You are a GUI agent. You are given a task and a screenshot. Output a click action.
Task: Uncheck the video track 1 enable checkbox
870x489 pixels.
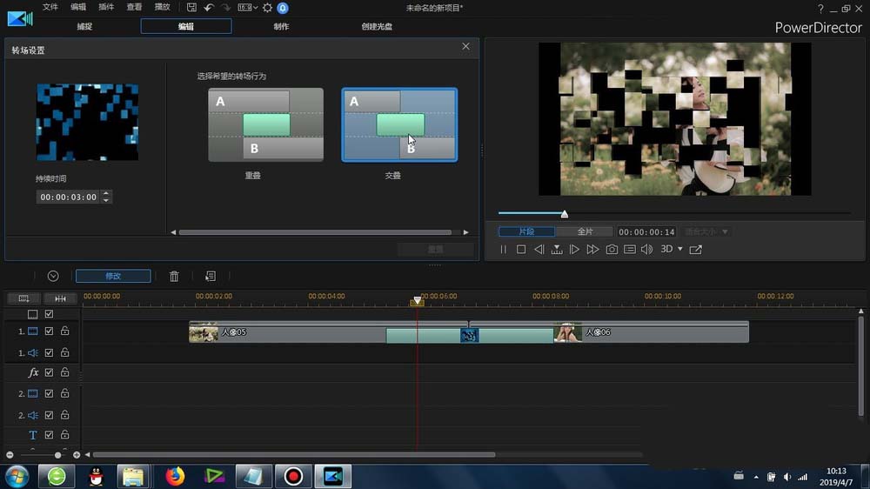coord(50,332)
